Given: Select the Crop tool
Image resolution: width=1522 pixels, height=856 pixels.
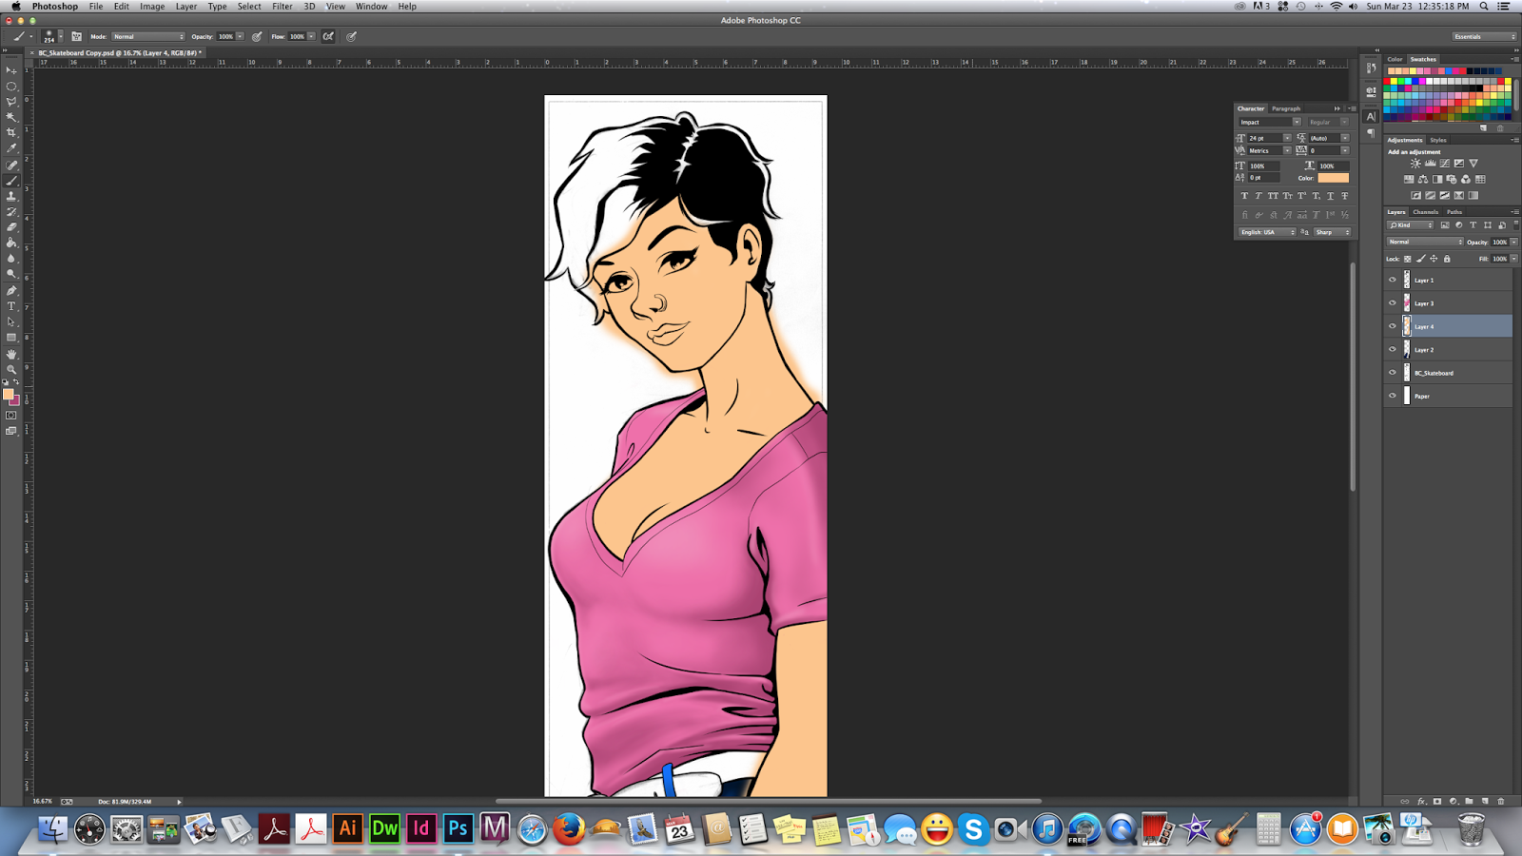Looking at the screenshot, I should tap(11, 132).
